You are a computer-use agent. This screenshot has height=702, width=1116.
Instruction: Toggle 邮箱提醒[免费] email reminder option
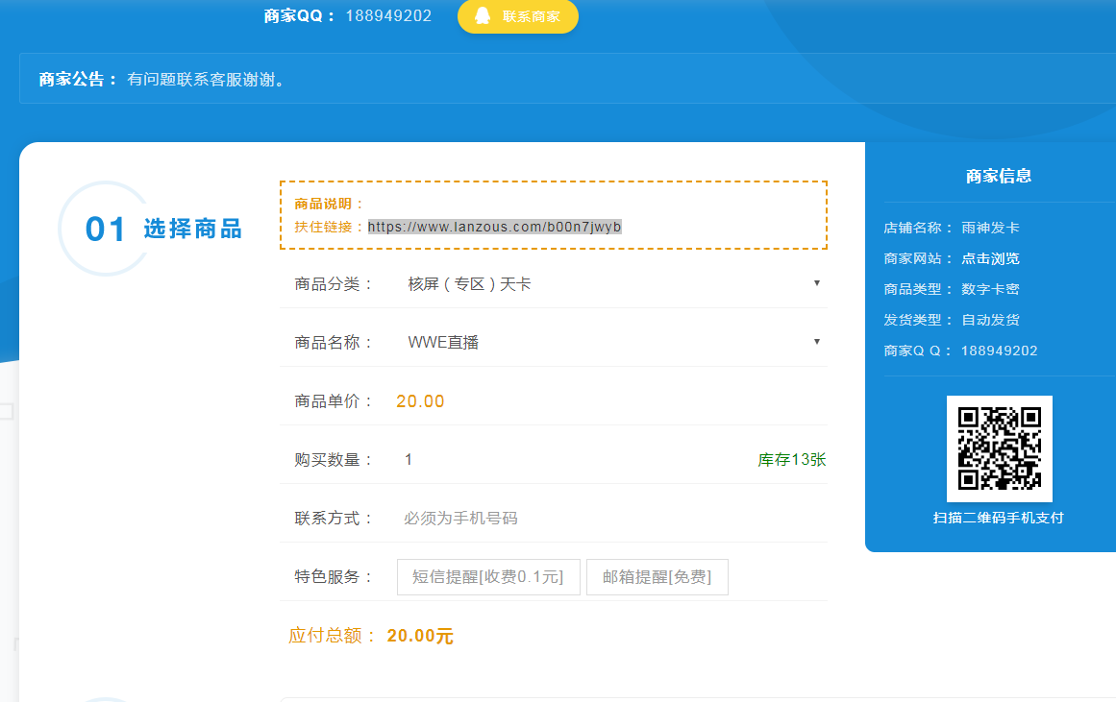click(657, 577)
